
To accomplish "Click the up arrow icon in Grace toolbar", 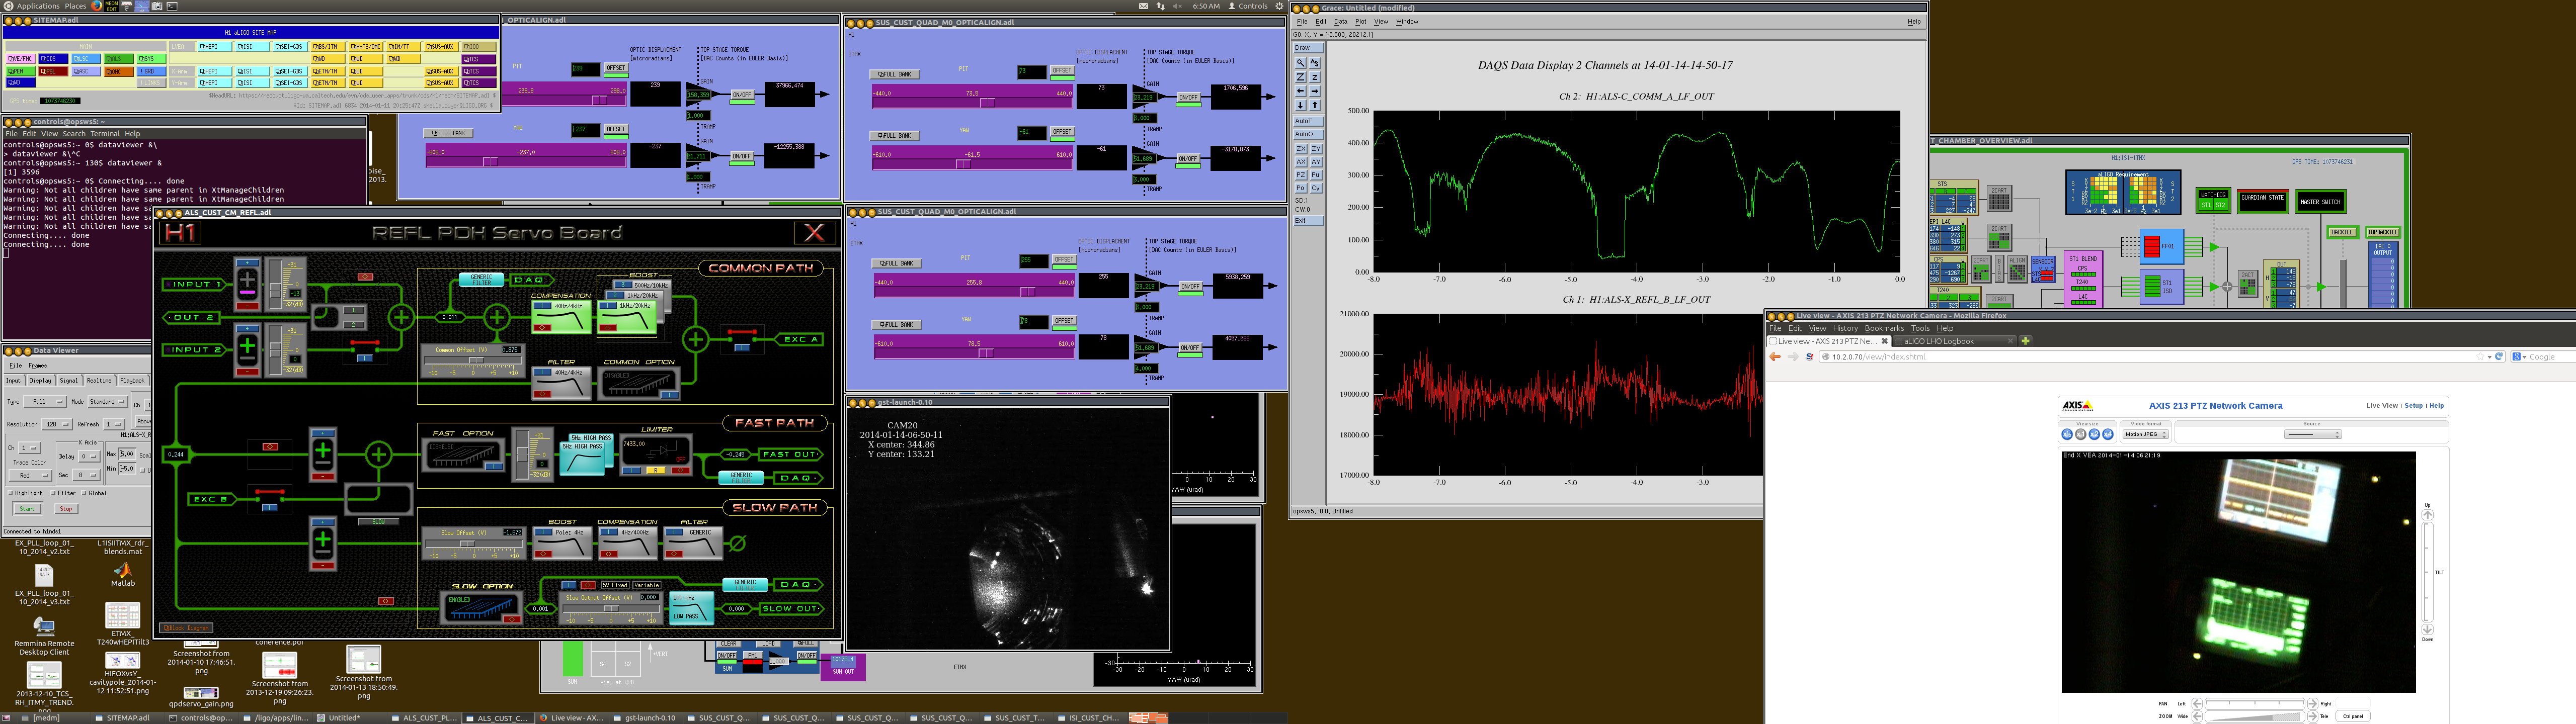I will pyautogui.click(x=1315, y=105).
